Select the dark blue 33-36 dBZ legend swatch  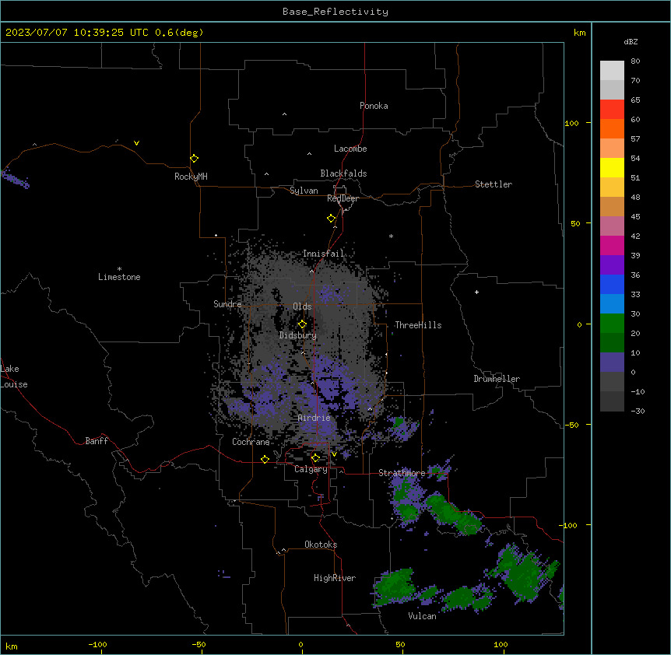tap(612, 284)
